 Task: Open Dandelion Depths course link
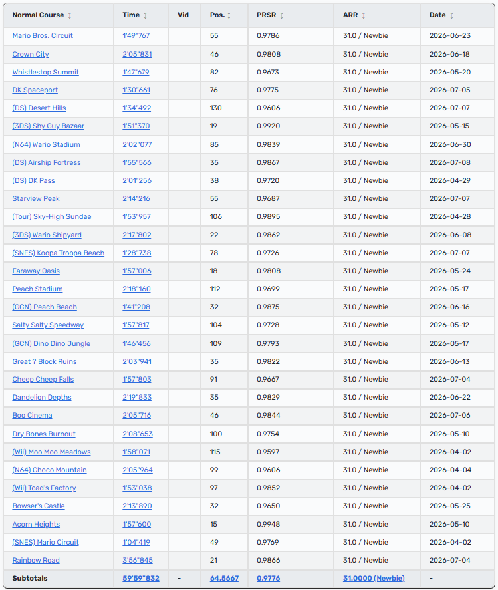click(x=42, y=398)
